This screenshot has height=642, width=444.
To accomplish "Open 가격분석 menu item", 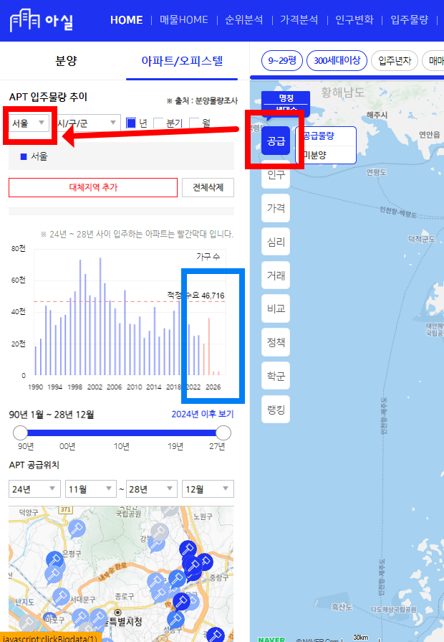I will (x=299, y=19).
